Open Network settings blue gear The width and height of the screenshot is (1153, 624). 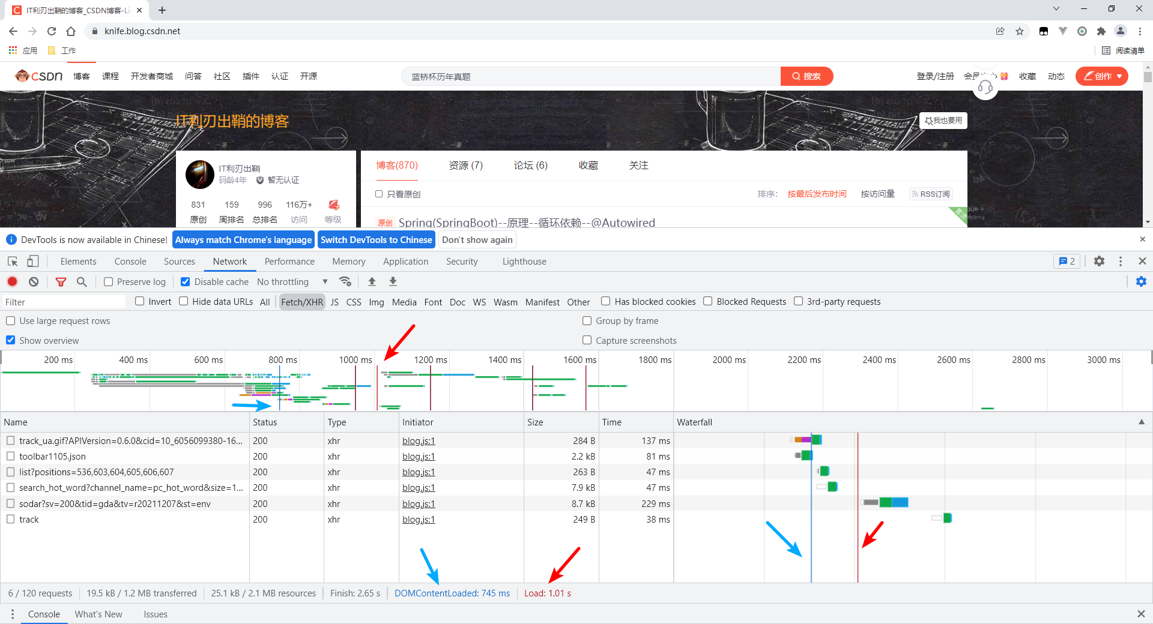pos(1141,281)
